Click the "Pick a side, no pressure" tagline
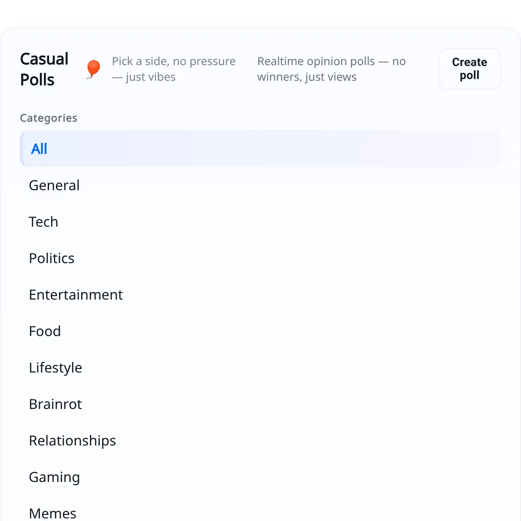This screenshot has width=521, height=521. [x=174, y=61]
